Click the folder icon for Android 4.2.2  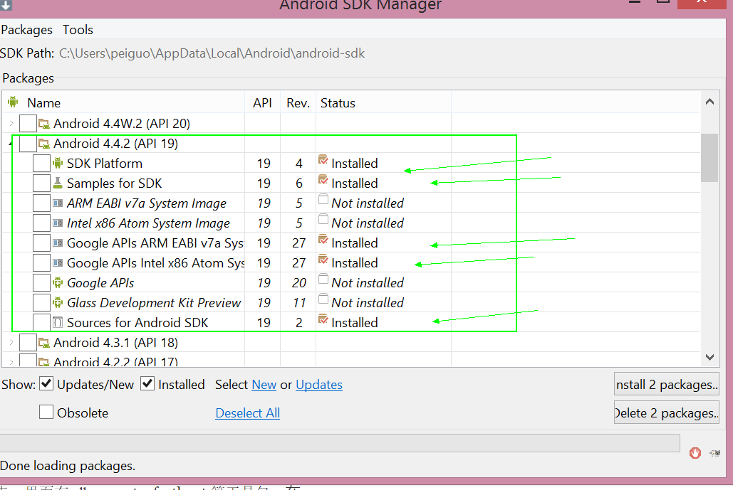point(44,362)
